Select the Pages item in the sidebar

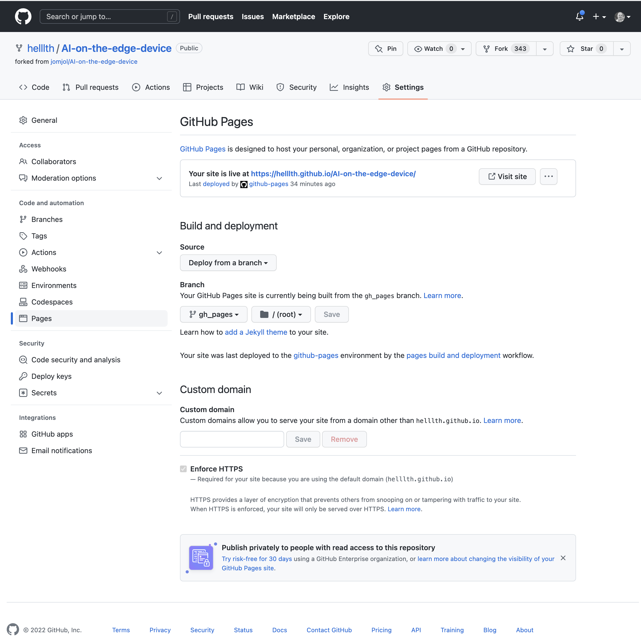click(41, 318)
